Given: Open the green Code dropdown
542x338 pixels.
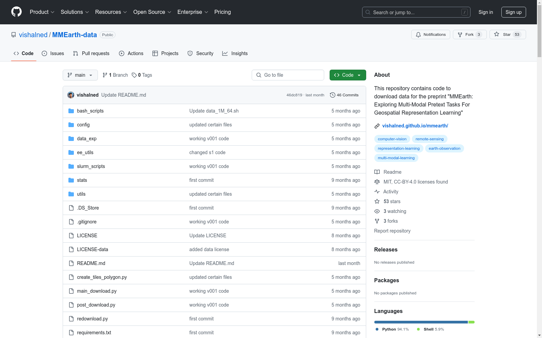Looking at the screenshot, I should 348,75.
